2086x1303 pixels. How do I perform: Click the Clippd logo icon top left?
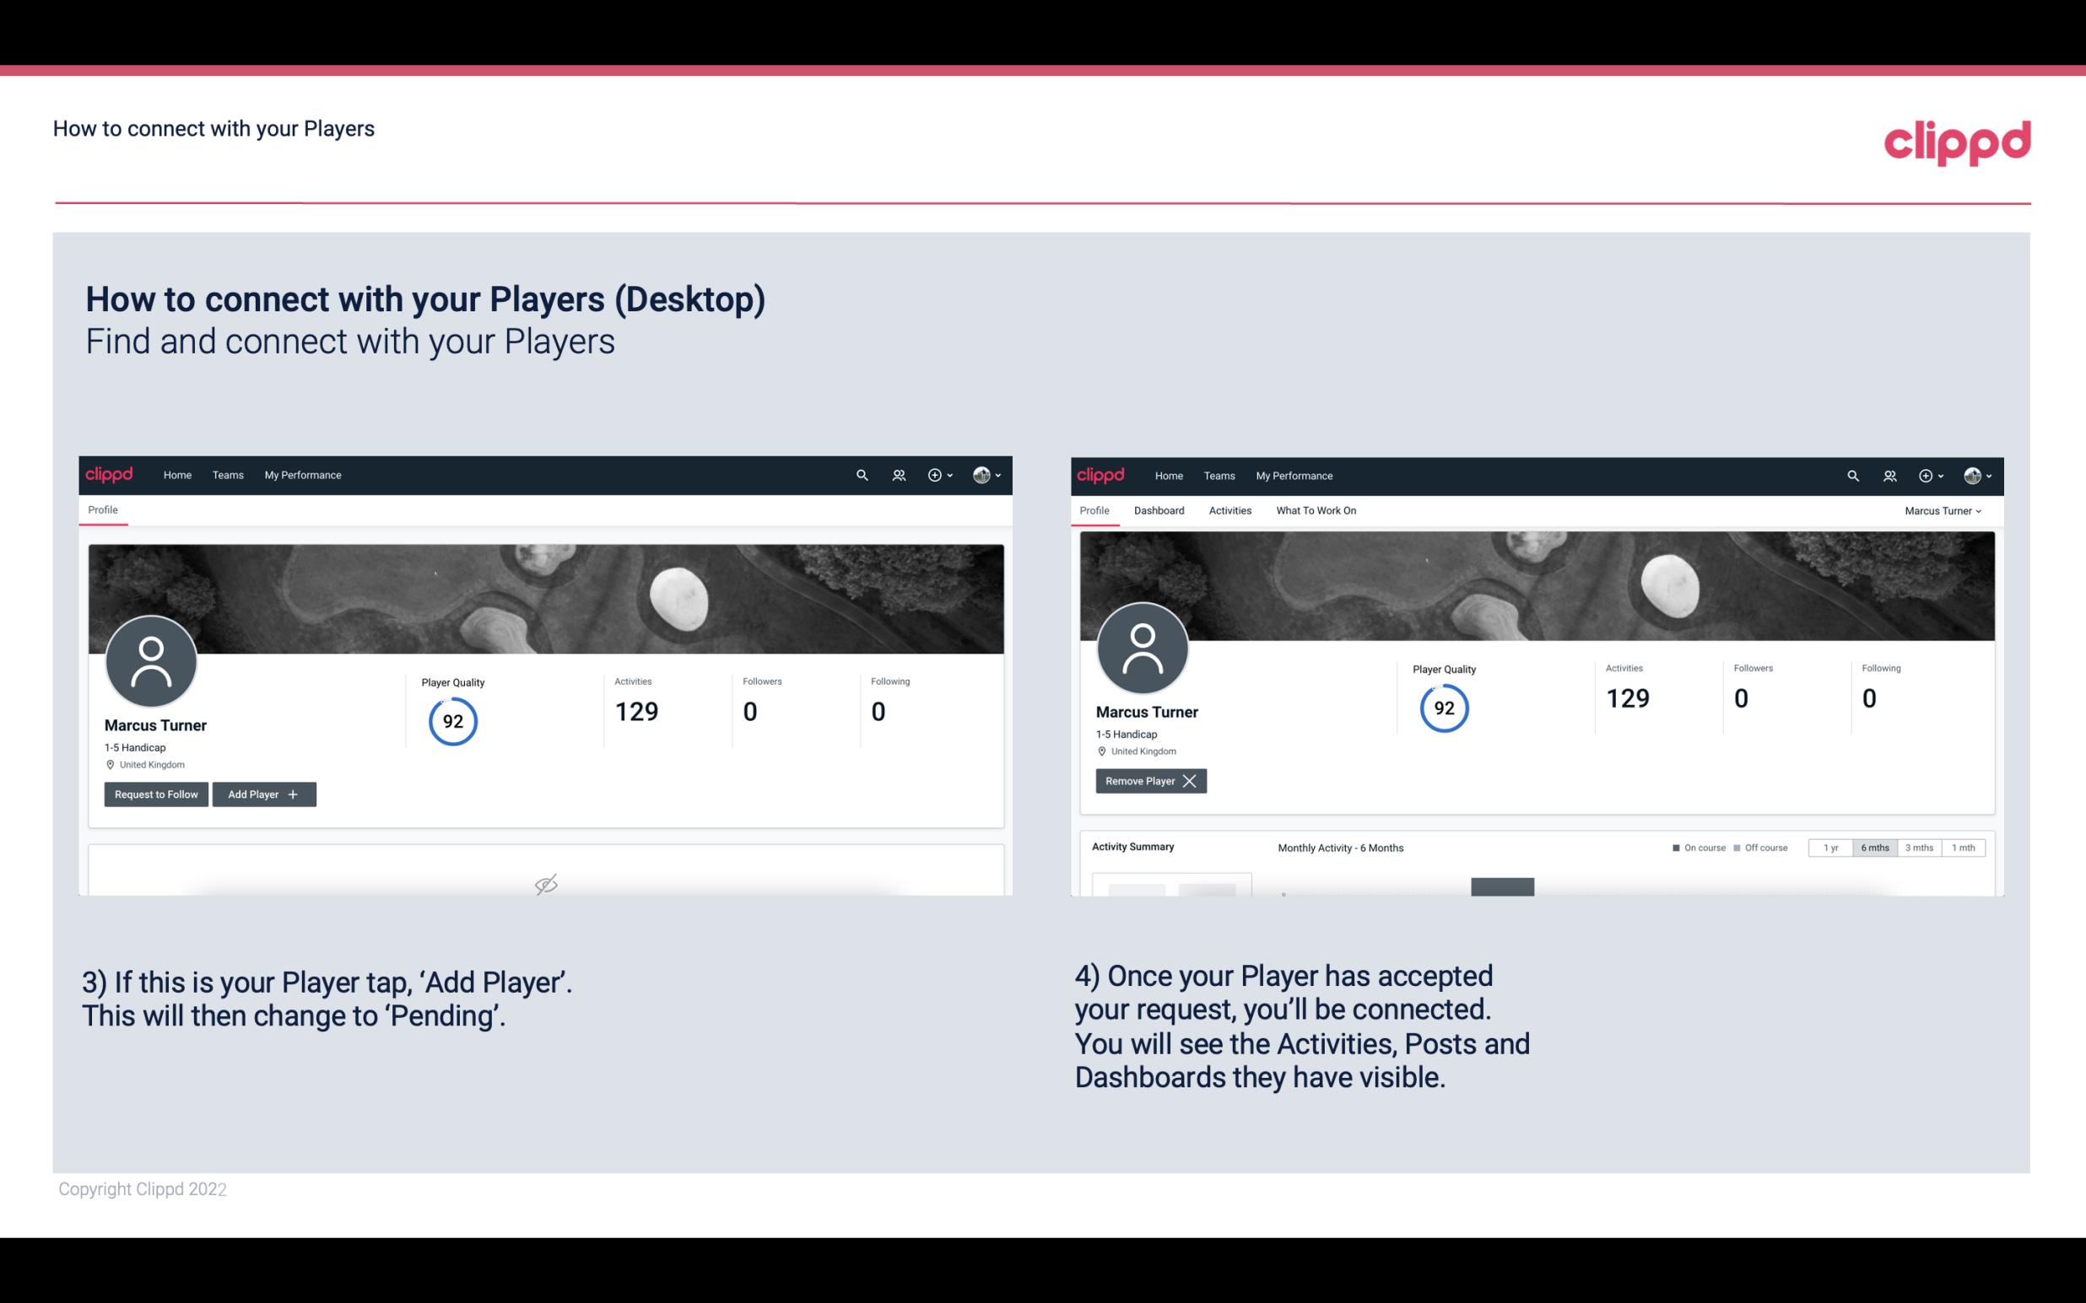pos(110,474)
